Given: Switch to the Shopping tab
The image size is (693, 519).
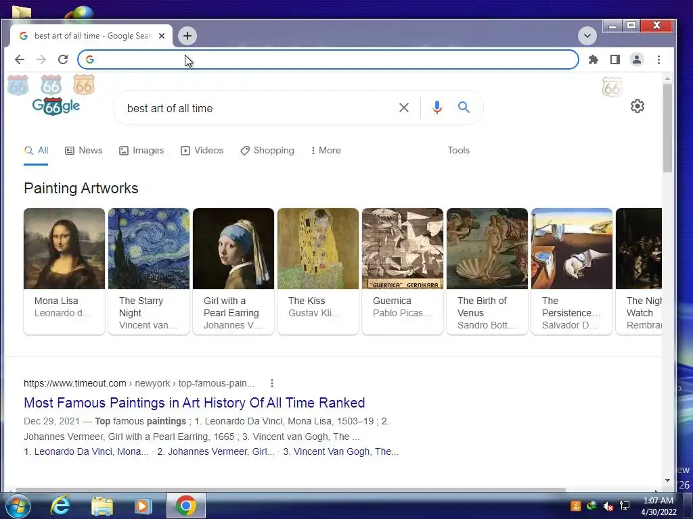Looking at the screenshot, I should click(x=267, y=151).
